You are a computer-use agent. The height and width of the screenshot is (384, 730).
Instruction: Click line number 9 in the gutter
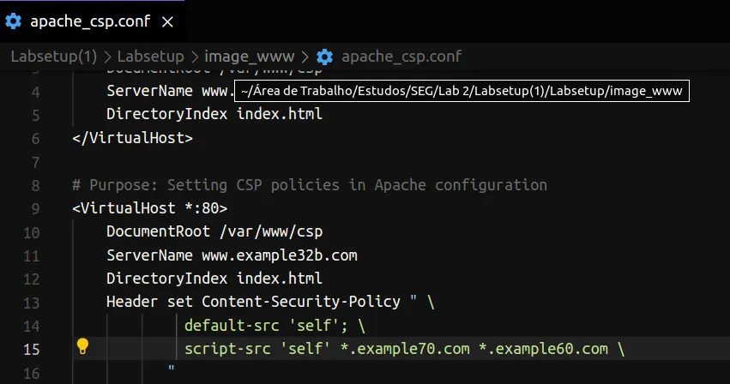[x=35, y=208]
